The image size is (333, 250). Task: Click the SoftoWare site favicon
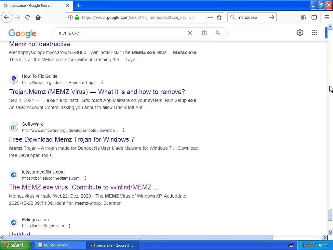(14, 127)
